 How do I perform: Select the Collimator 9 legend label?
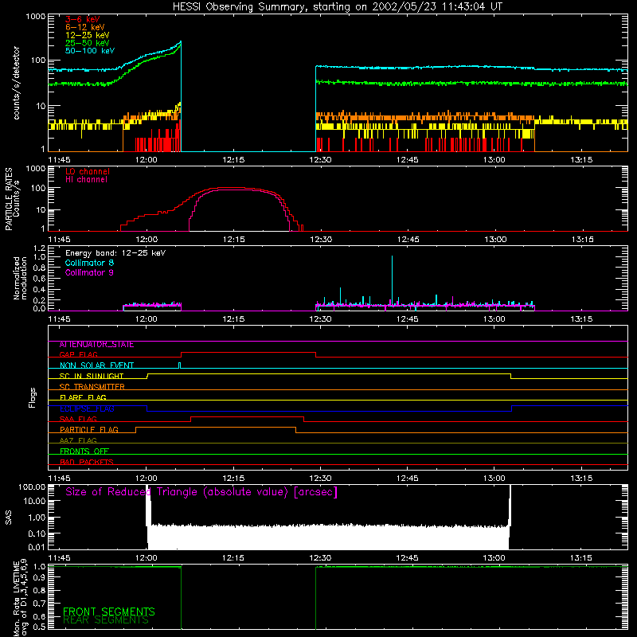tap(89, 272)
